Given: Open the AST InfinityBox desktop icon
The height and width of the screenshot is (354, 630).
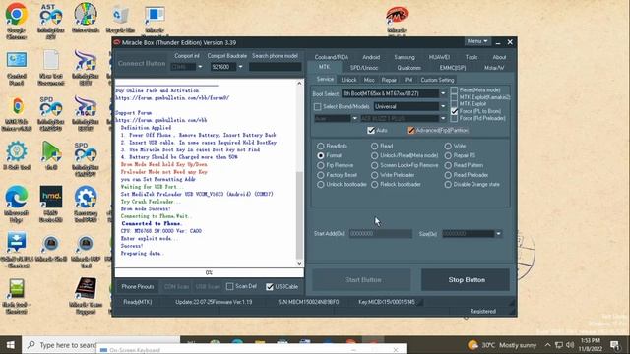Looking at the screenshot, I should coord(51,21).
